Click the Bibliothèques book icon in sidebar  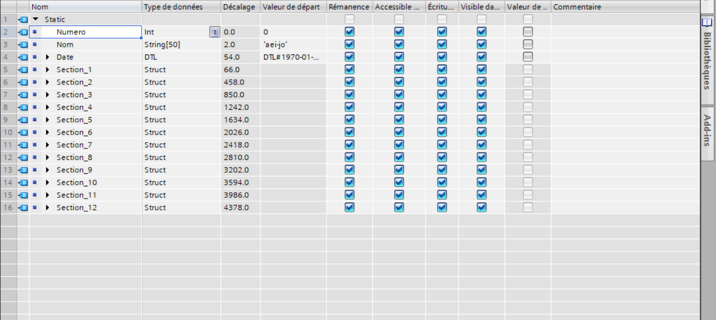[707, 23]
